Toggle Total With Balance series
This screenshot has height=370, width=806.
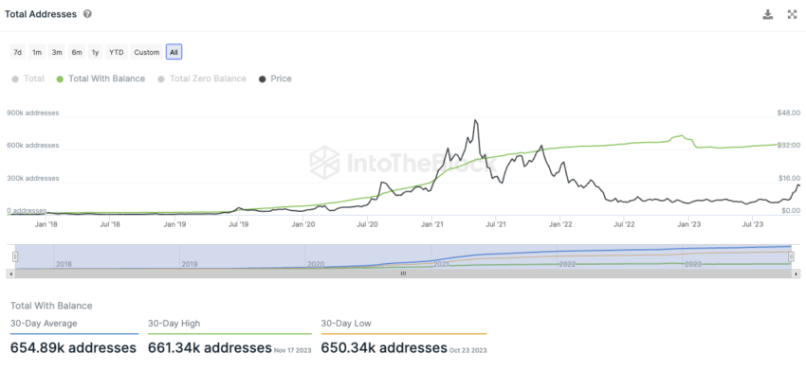pos(101,79)
